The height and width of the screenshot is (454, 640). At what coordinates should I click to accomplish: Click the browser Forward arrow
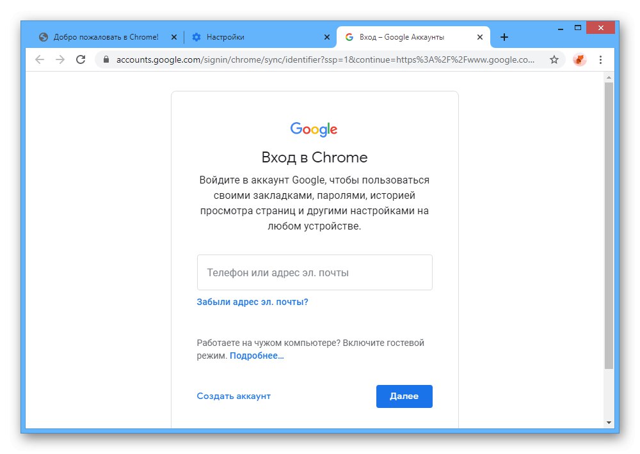point(60,59)
